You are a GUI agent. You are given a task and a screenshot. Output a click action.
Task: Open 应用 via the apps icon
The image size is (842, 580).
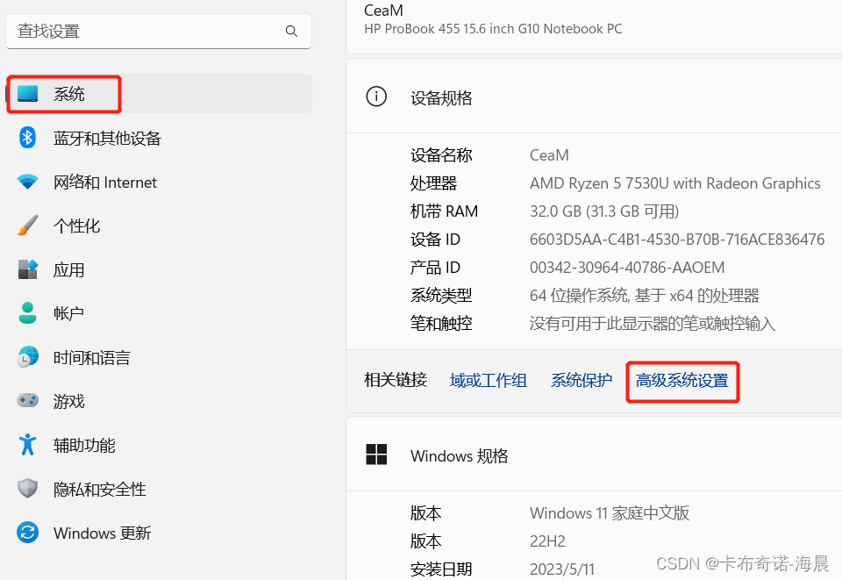click(28, 269)
